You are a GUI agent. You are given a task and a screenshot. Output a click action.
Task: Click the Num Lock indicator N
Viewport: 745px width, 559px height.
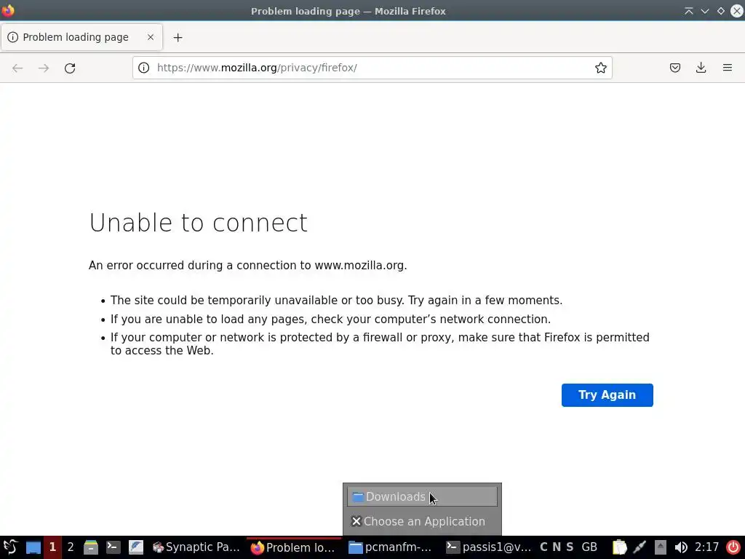(557, 547)
